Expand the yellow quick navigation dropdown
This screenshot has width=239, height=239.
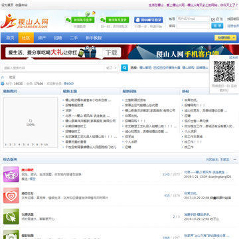pos(226,38)
